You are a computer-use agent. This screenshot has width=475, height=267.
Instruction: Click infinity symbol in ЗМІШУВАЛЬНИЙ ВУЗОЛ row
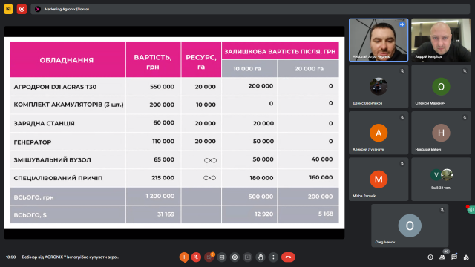pos(210,160)
